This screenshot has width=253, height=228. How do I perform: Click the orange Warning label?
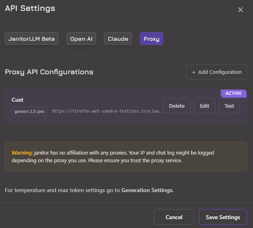(22, 153)
